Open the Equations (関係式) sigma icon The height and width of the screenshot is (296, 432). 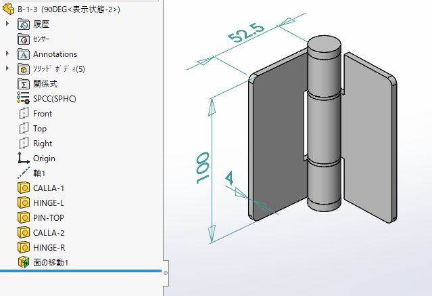coord(24,84)
